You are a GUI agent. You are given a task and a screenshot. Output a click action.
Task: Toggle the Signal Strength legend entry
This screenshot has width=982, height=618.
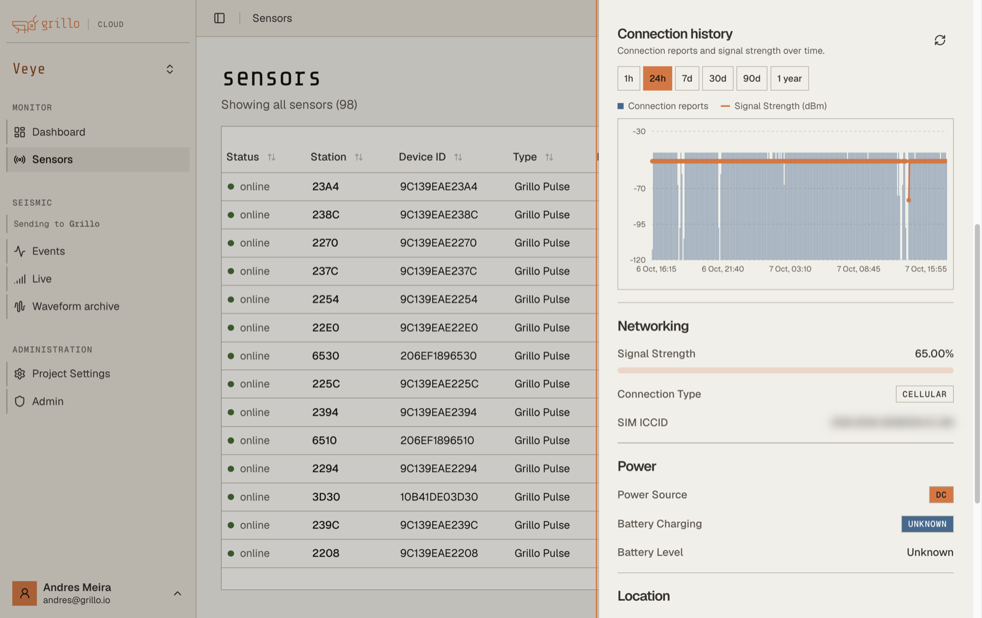pyautogui.click(x=774, y=106)
